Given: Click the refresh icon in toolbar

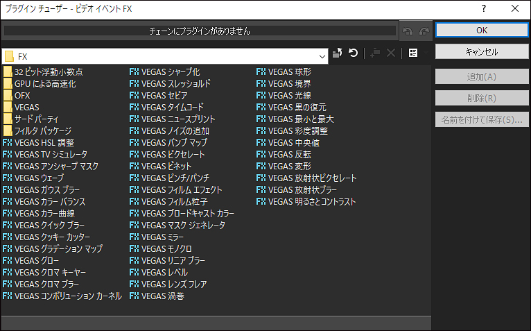Looking at the screenshot, I should click(x=354, y=53).
